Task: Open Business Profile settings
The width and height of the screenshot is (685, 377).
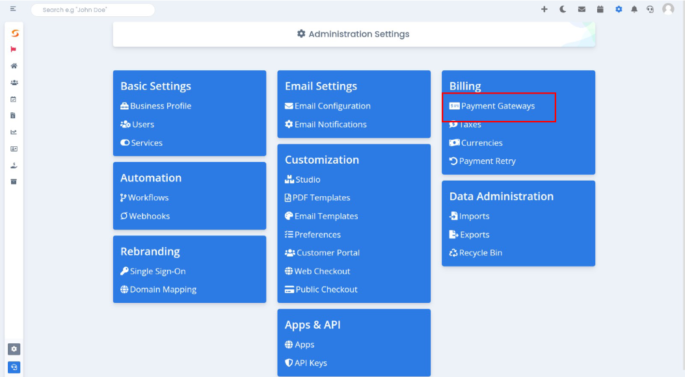Action: [156, 106]
